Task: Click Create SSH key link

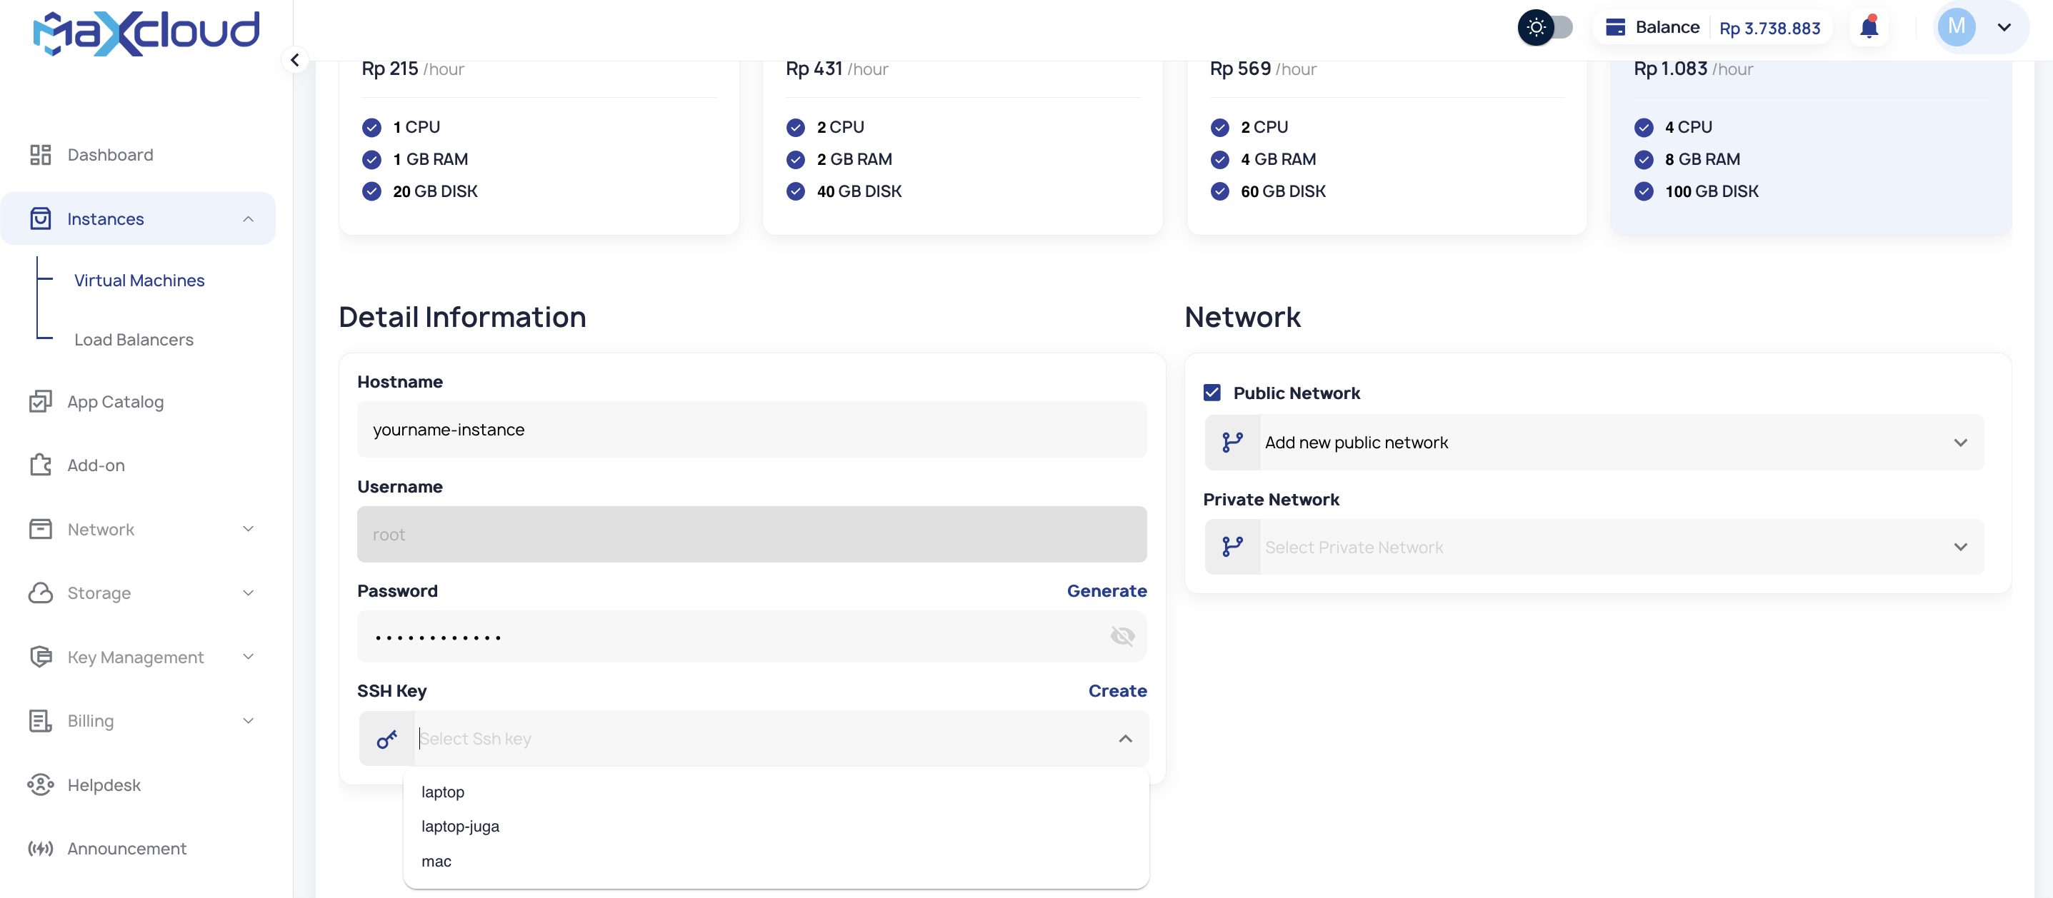Action: (x=1117, y=691)
